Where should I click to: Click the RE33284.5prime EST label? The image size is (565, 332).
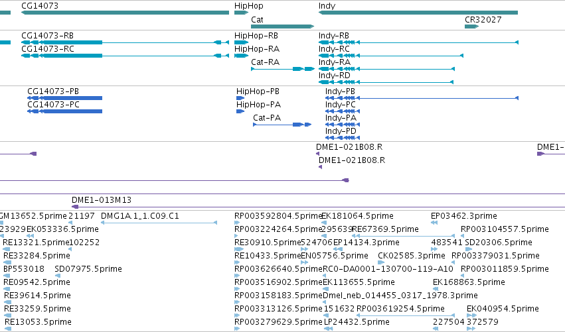click(37, 256)
